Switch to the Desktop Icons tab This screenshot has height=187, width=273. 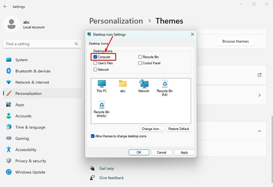(x=99, y=43)
